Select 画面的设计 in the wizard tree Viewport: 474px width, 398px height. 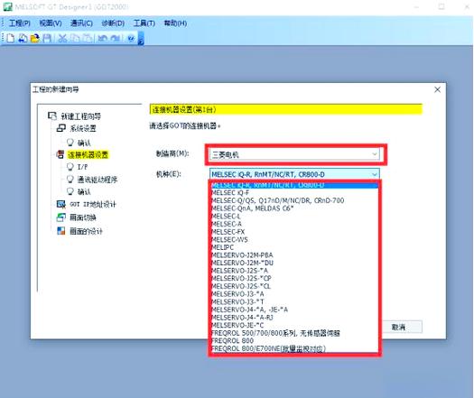click(86, 231)
